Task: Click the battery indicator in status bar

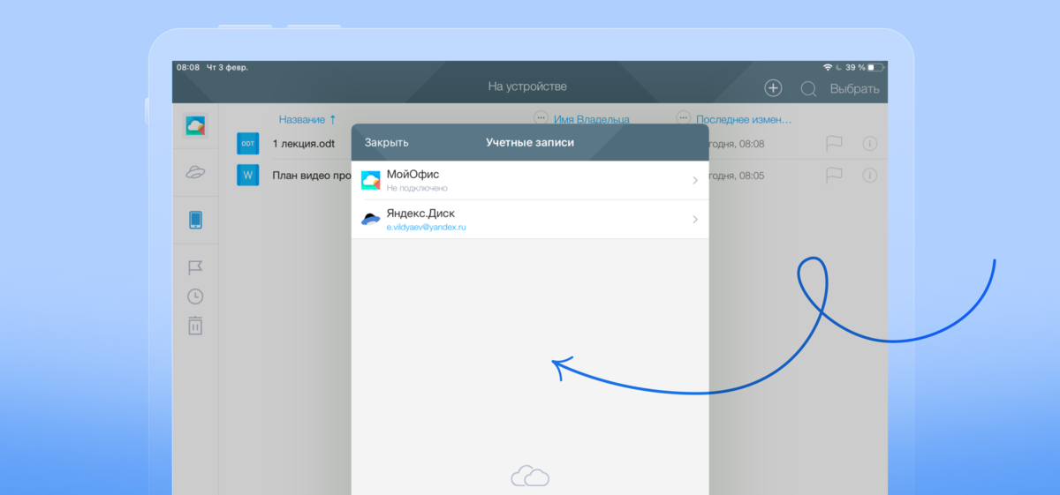Action: coord(874,67)
